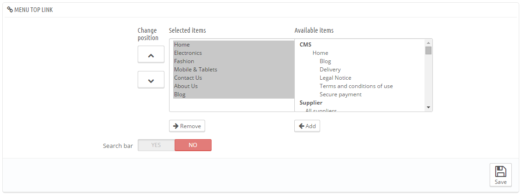
Task: Select Home in Selected items list
Action: (234, 45)
